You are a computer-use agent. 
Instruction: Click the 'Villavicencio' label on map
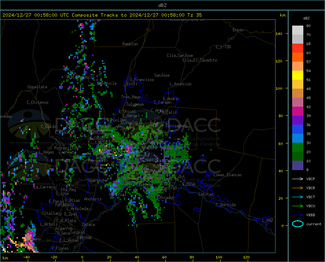(80, 77)
